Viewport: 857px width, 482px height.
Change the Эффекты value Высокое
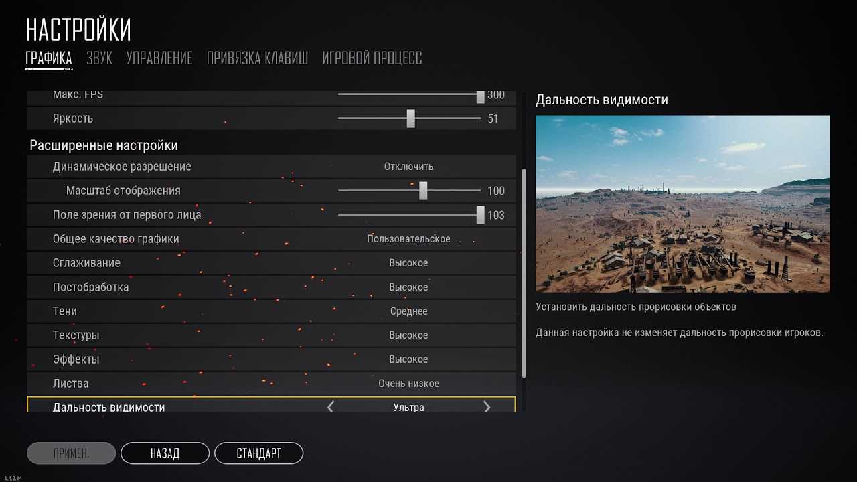click(408, 359)
